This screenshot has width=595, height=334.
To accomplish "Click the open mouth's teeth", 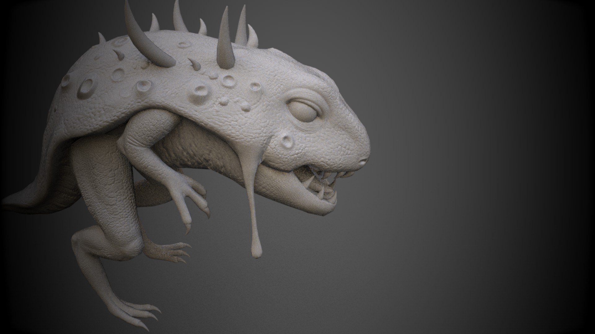I will point(324,187).
